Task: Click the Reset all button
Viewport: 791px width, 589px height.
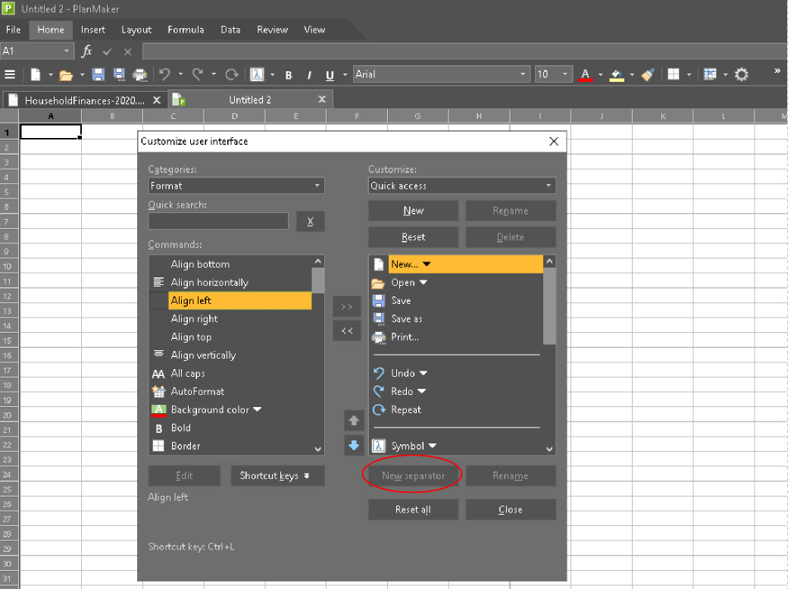Action: 413,509
